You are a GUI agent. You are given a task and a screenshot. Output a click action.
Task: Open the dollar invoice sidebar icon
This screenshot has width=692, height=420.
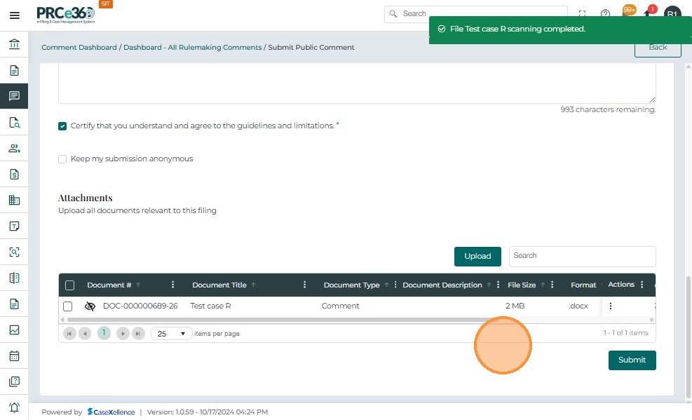14,175
